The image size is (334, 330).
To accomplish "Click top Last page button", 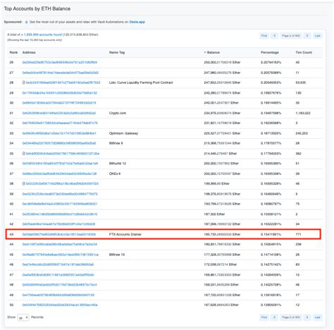I will tap(317, 36).
